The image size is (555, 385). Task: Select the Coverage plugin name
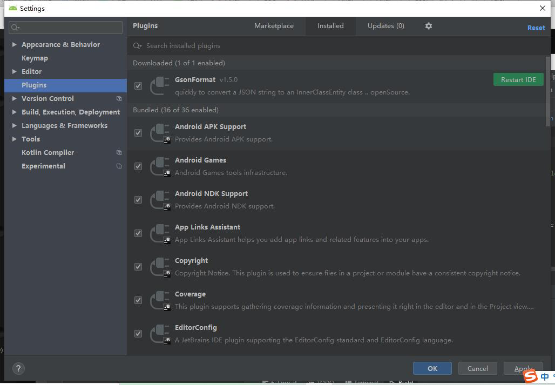click(x=190, y=294)
